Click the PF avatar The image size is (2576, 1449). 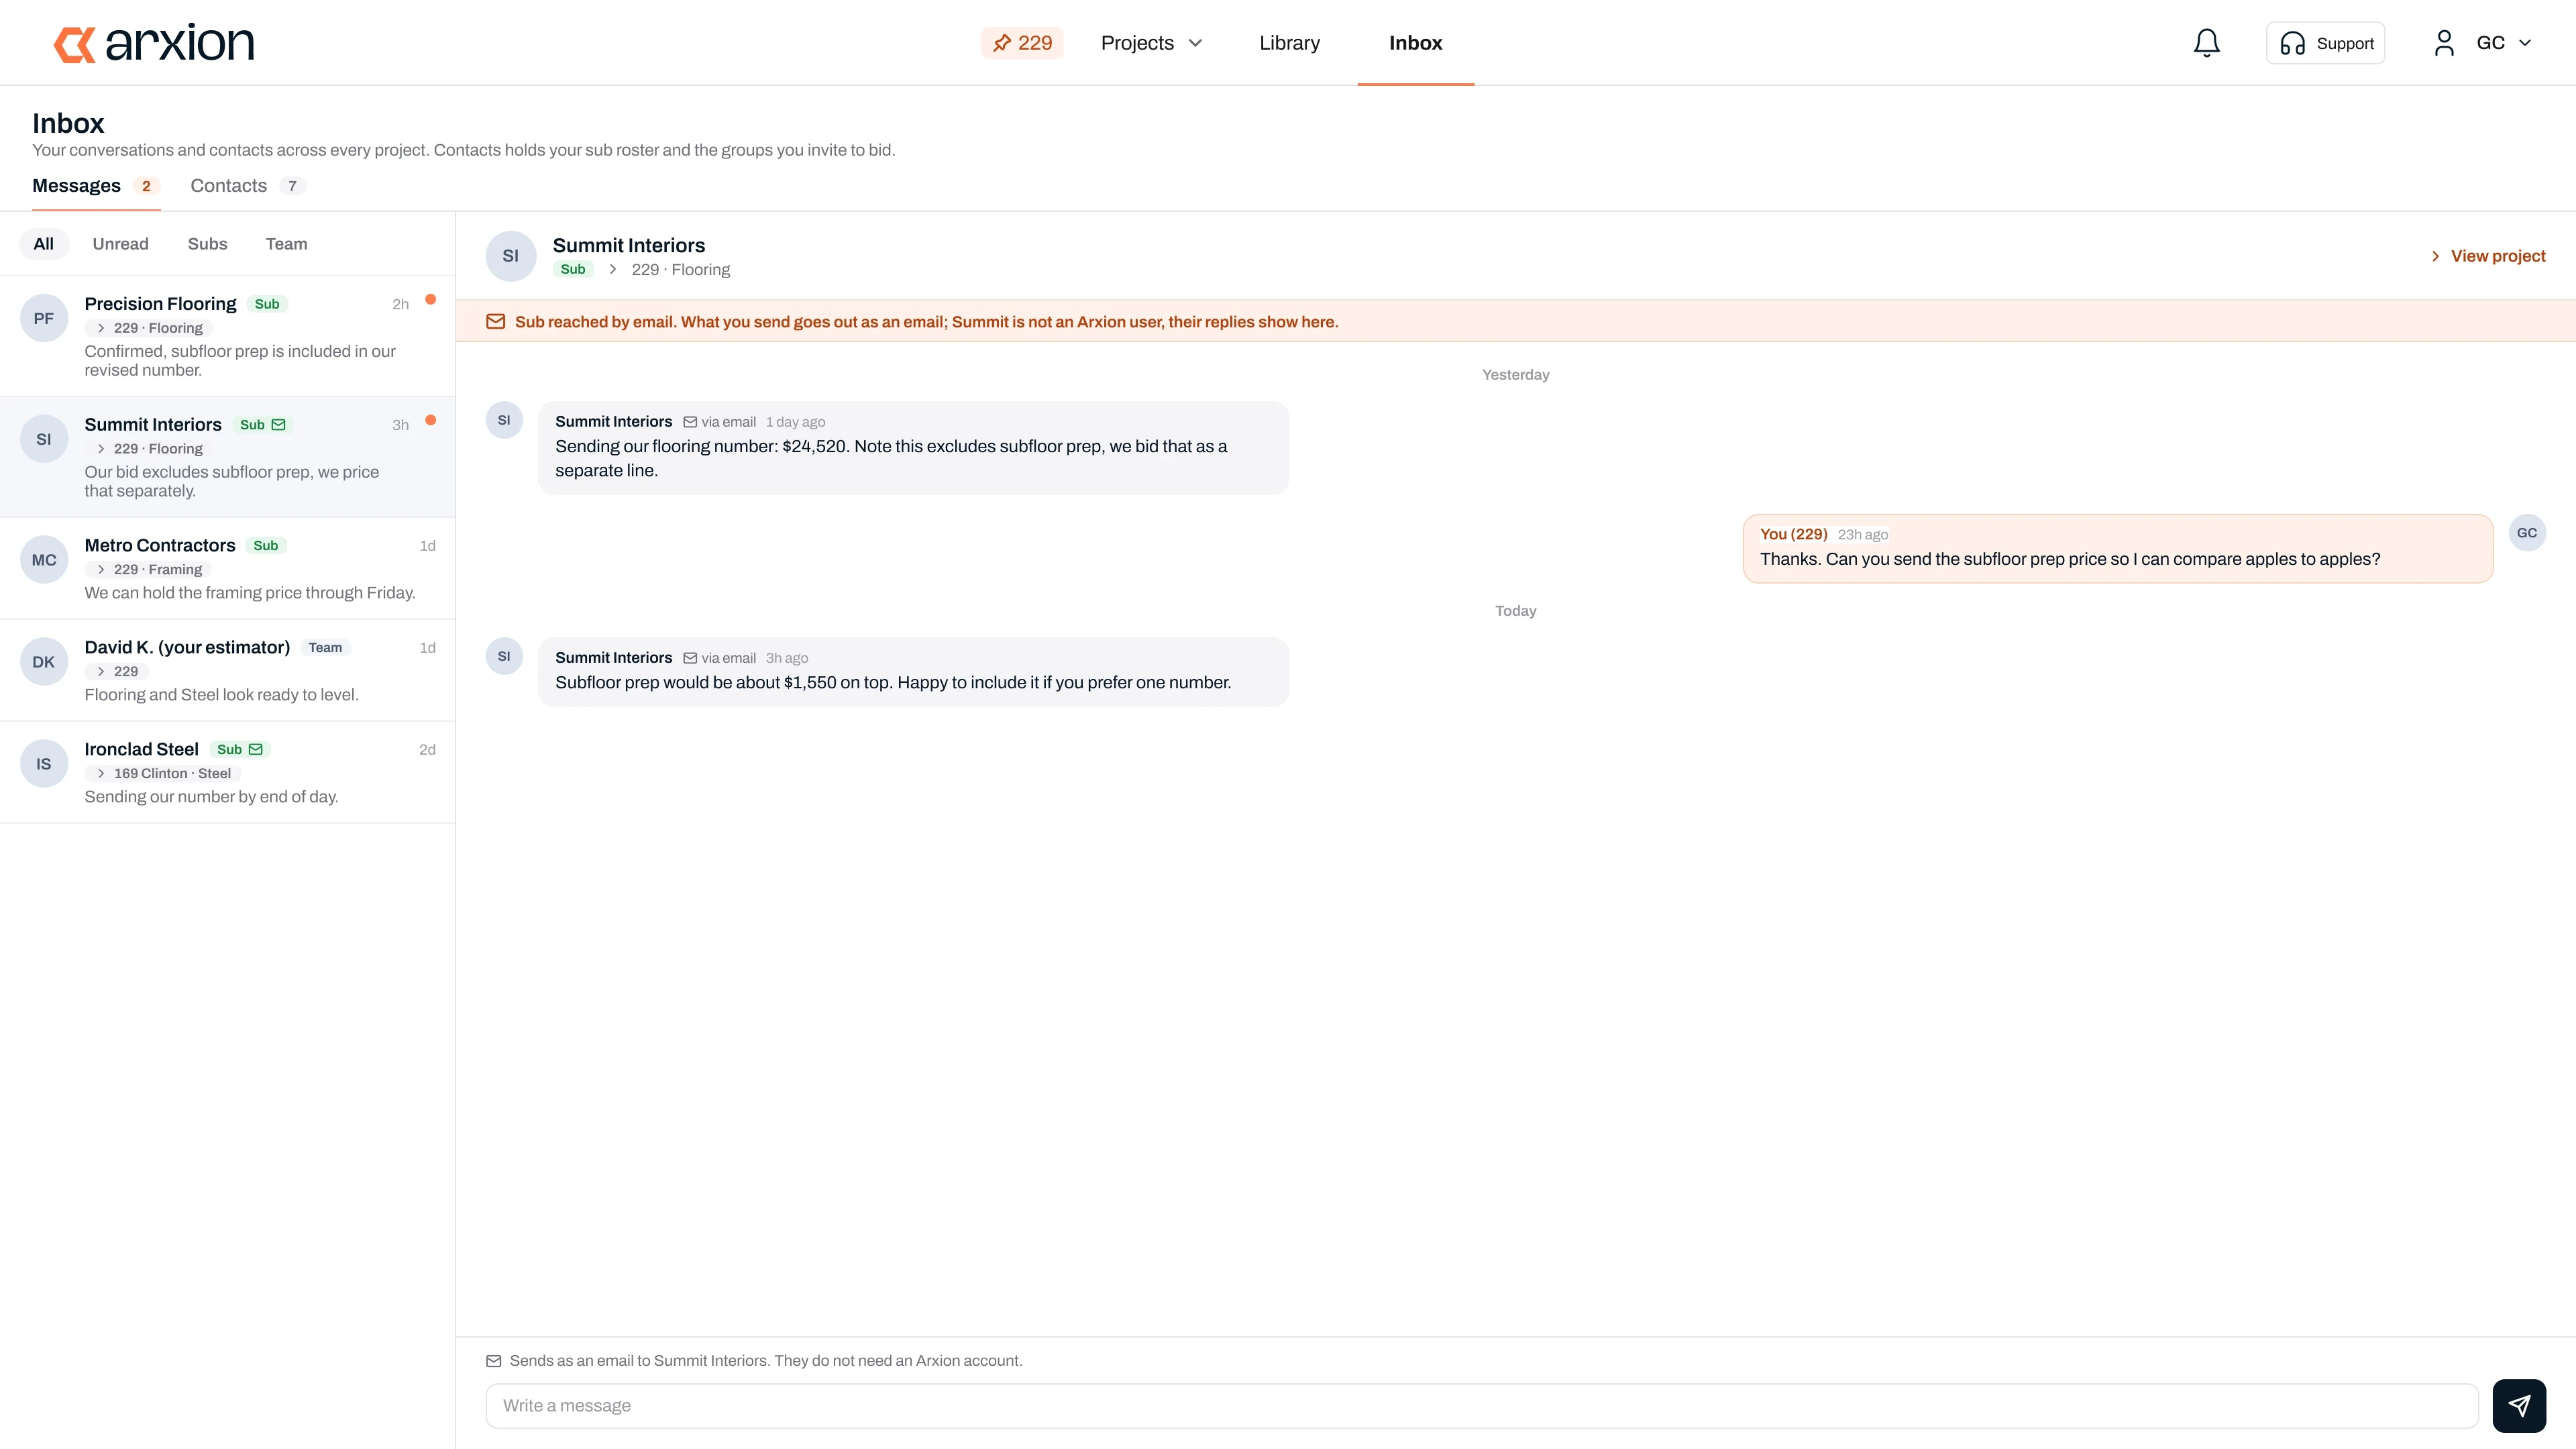44,318
